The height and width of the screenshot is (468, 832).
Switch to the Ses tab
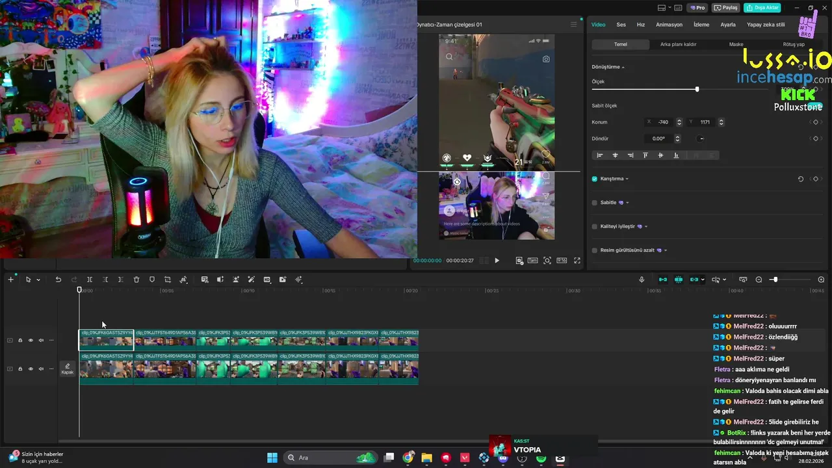tap(621, 25)
